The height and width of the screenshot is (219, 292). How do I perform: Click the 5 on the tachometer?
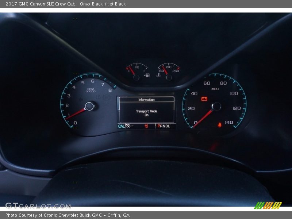[83, 83]
